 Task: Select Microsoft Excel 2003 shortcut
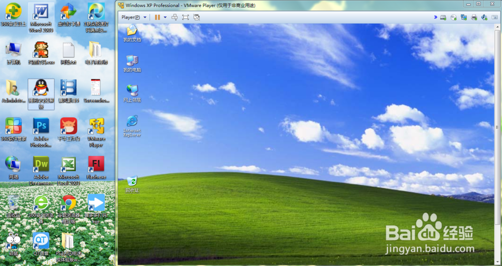coord(68,170)
